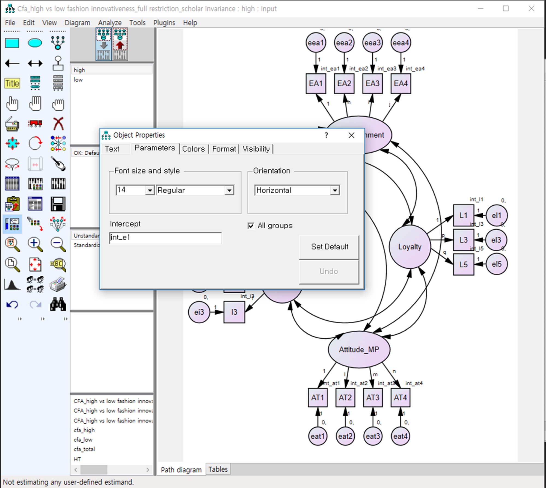The image size is (546, 488).
Task: View the input path diagram grey-arrow toggle
Action: click(104, 44)
